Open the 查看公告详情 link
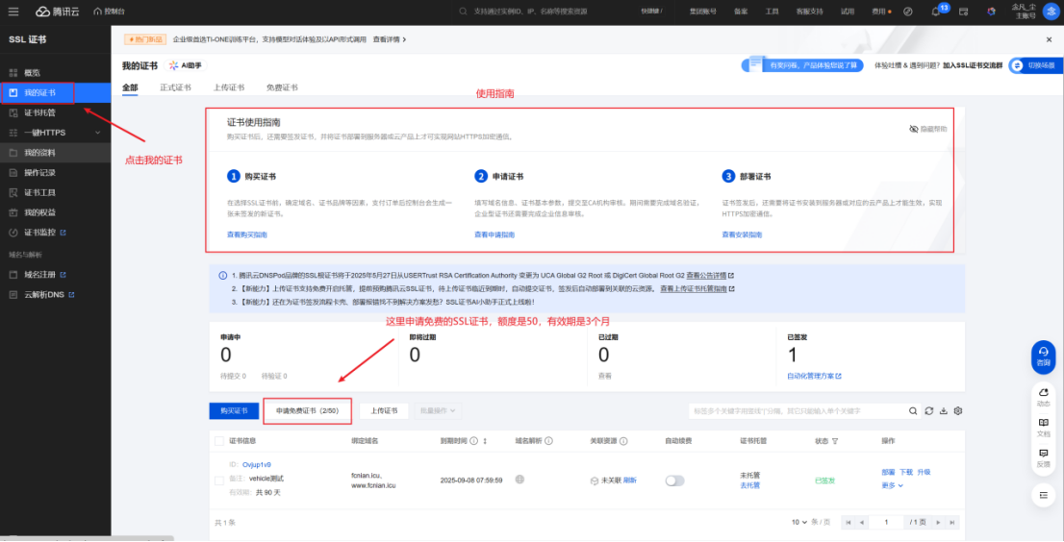The height and width of the screenshot is (542, 1064). pyautogui.click(x=710, y=276)
